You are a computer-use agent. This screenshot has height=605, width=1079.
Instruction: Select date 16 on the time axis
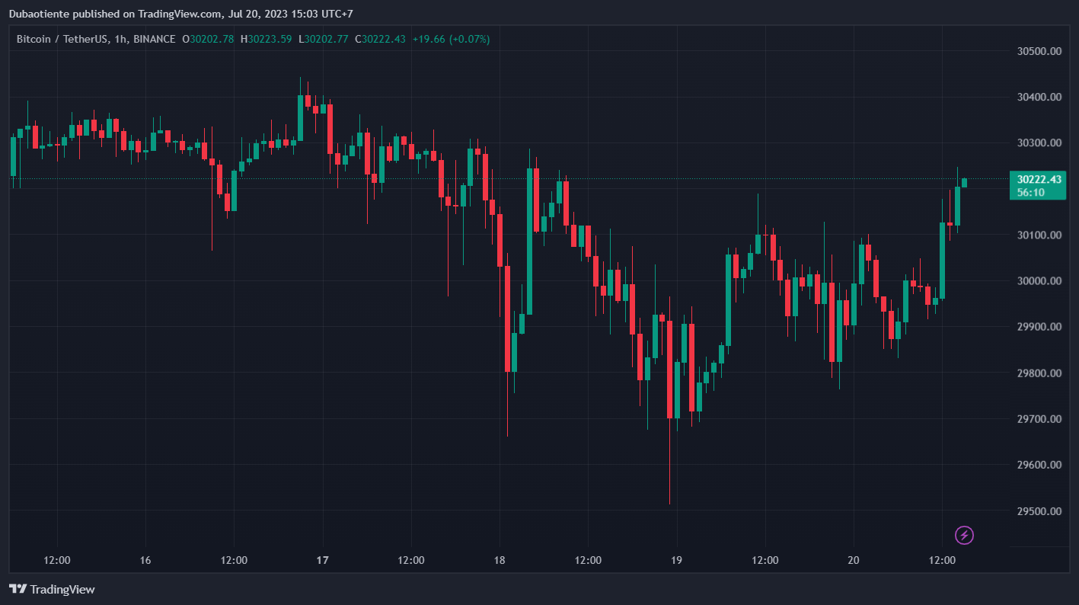(x=145, y=561)
